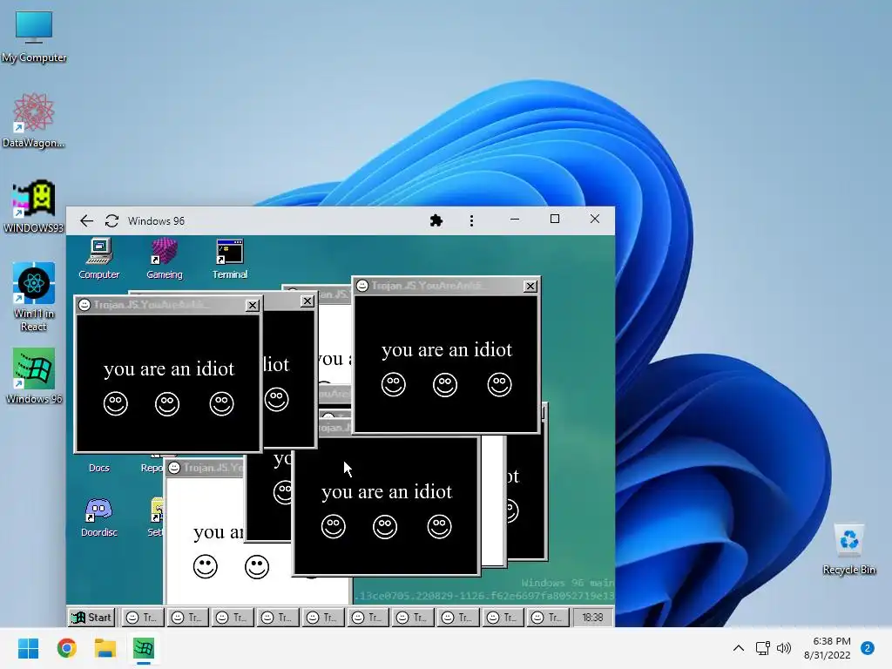
Task: Click the white Trojan popup title bar at bottom
Action: (x=206, y=468)
